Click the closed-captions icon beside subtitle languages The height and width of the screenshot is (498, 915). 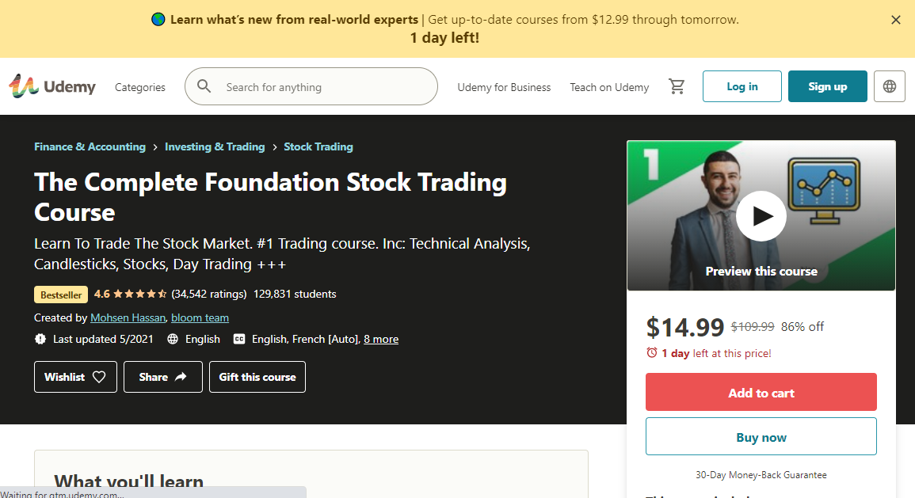click(239, 339)
